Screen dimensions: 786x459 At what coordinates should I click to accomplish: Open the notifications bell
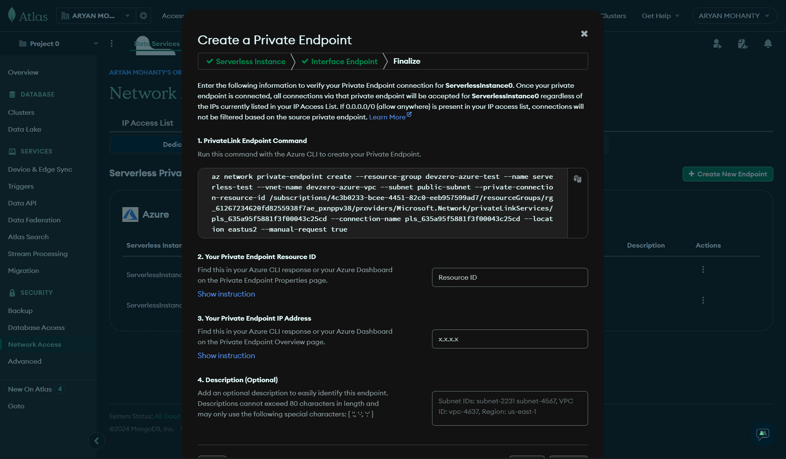(768, 44)
